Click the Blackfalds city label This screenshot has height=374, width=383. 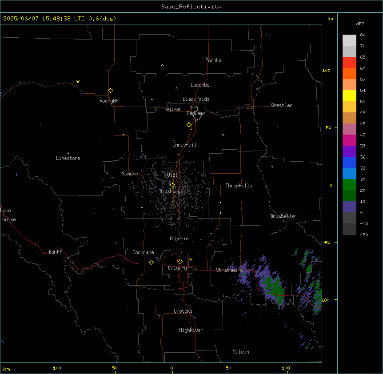(196, 99)
